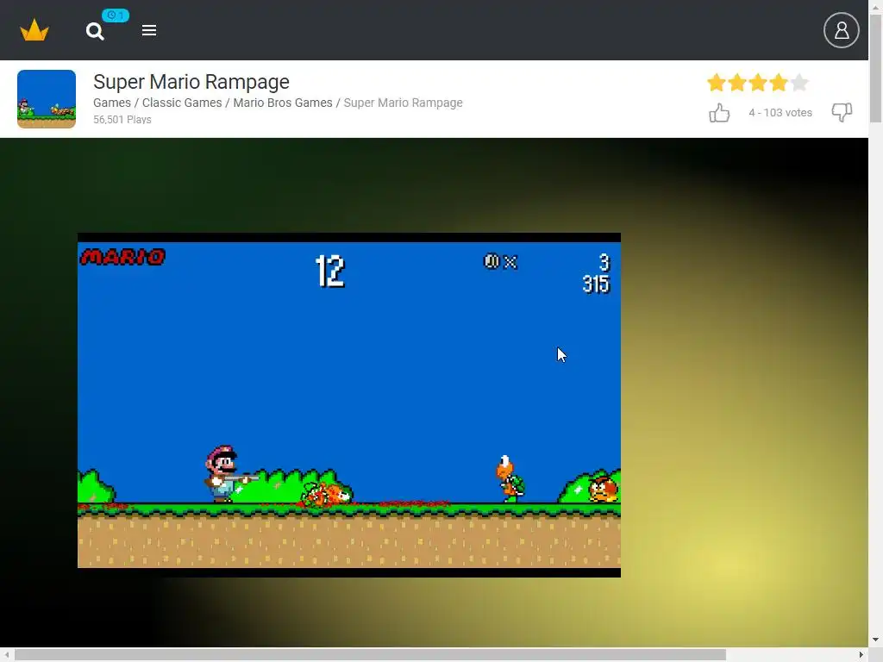Open the hamburger menu
Screen dimensions: 883x662
click(x=148, y=30)
